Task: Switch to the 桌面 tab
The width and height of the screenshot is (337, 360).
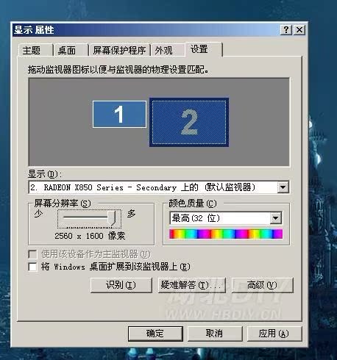Action: (x=67, y=51)
